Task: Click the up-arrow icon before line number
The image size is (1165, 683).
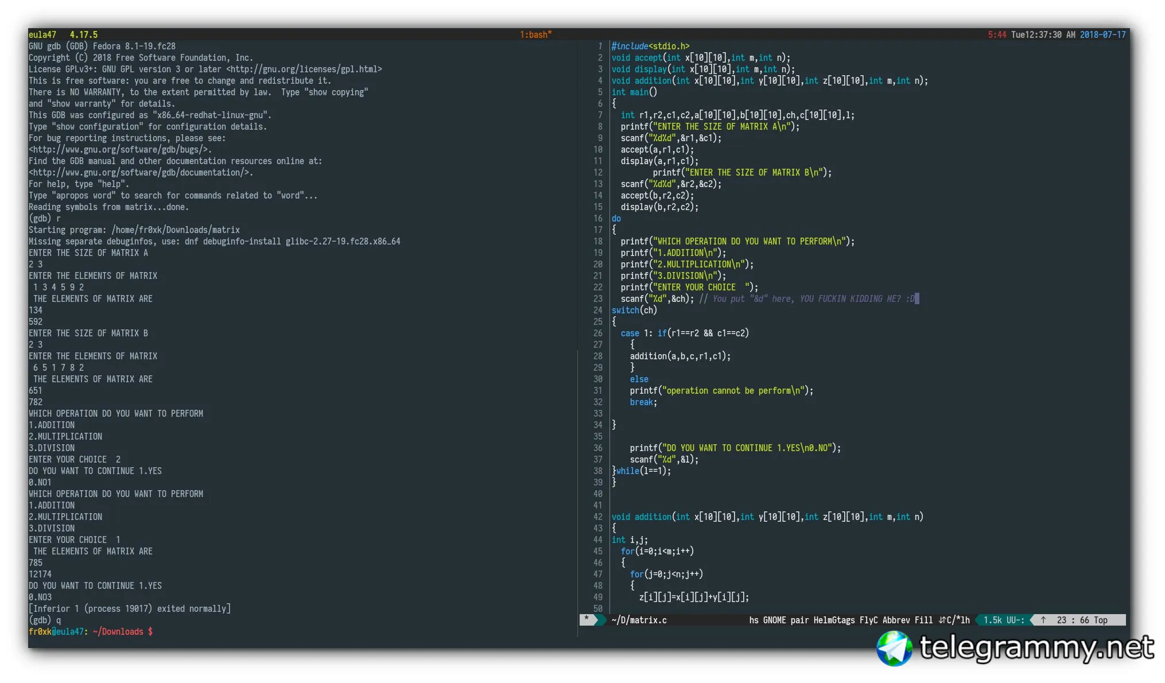Action: pyautogui.click(x=1043, y=620)
